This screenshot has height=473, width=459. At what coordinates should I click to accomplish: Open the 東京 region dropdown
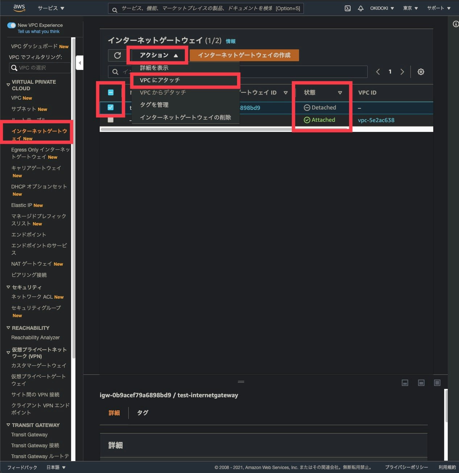[410, 8]
